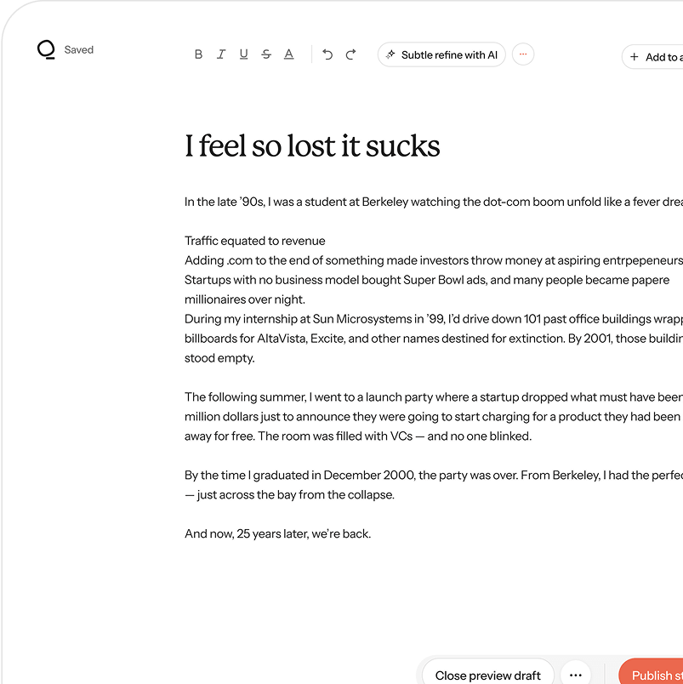Open toolbar more options ellipsis
Screen dimensions: 683x684
523,54
